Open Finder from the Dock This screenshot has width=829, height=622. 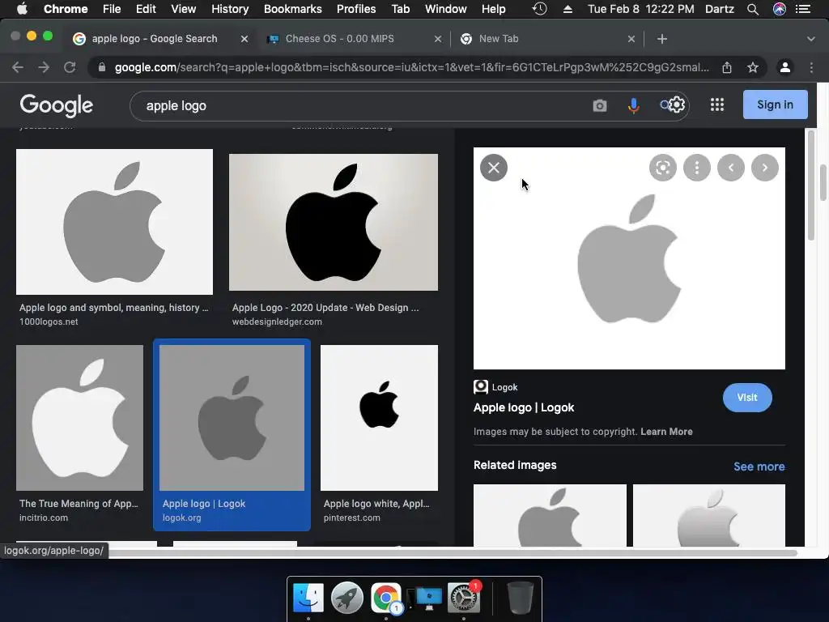tap(308, 598)
